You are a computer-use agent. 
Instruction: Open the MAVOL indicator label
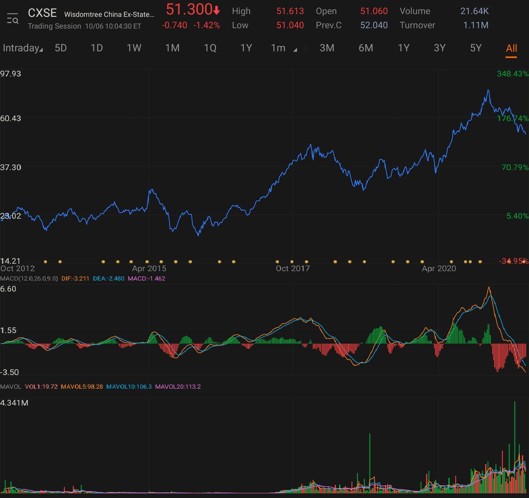coord(11,387)
